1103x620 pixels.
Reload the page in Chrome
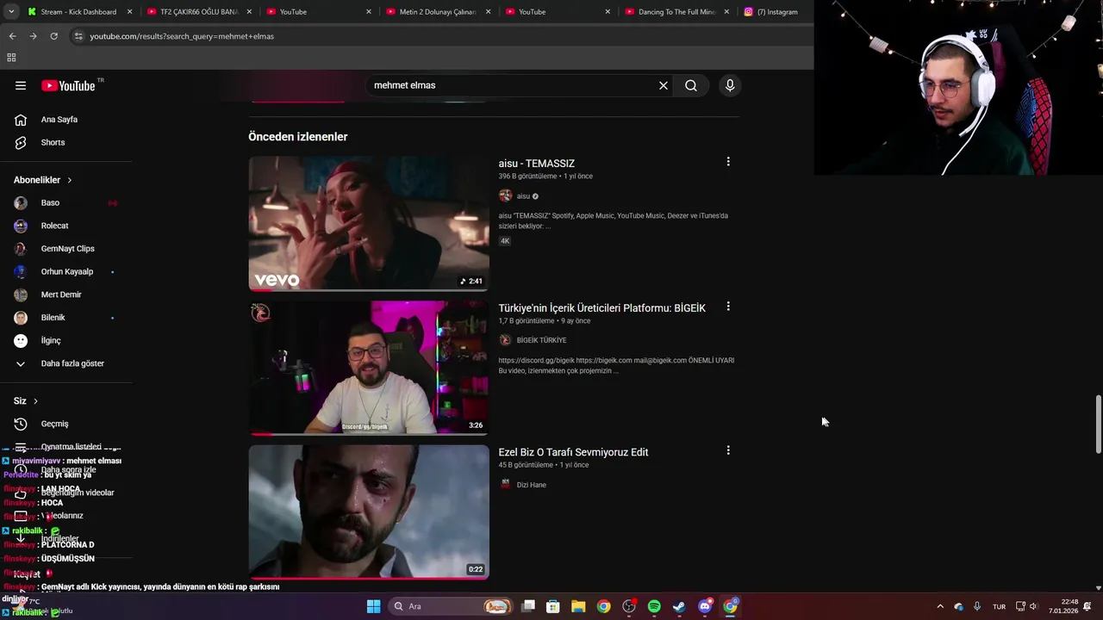coord(53,36)
